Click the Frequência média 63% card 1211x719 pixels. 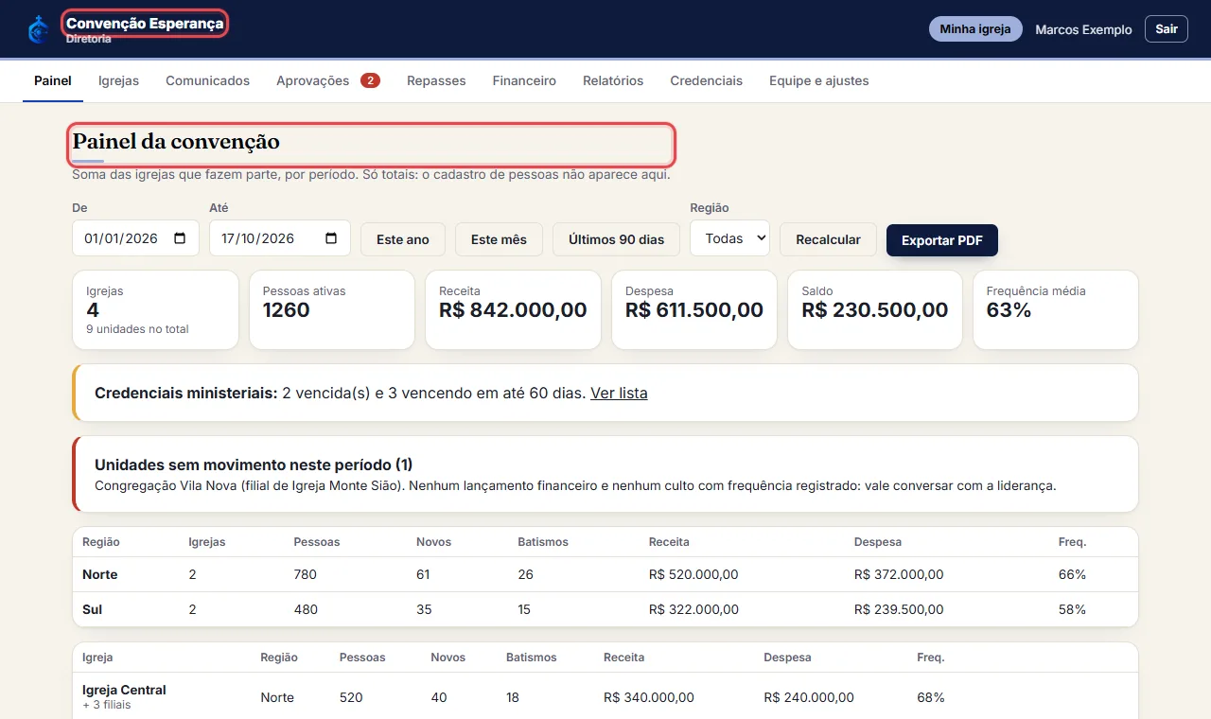(1056, 310)
